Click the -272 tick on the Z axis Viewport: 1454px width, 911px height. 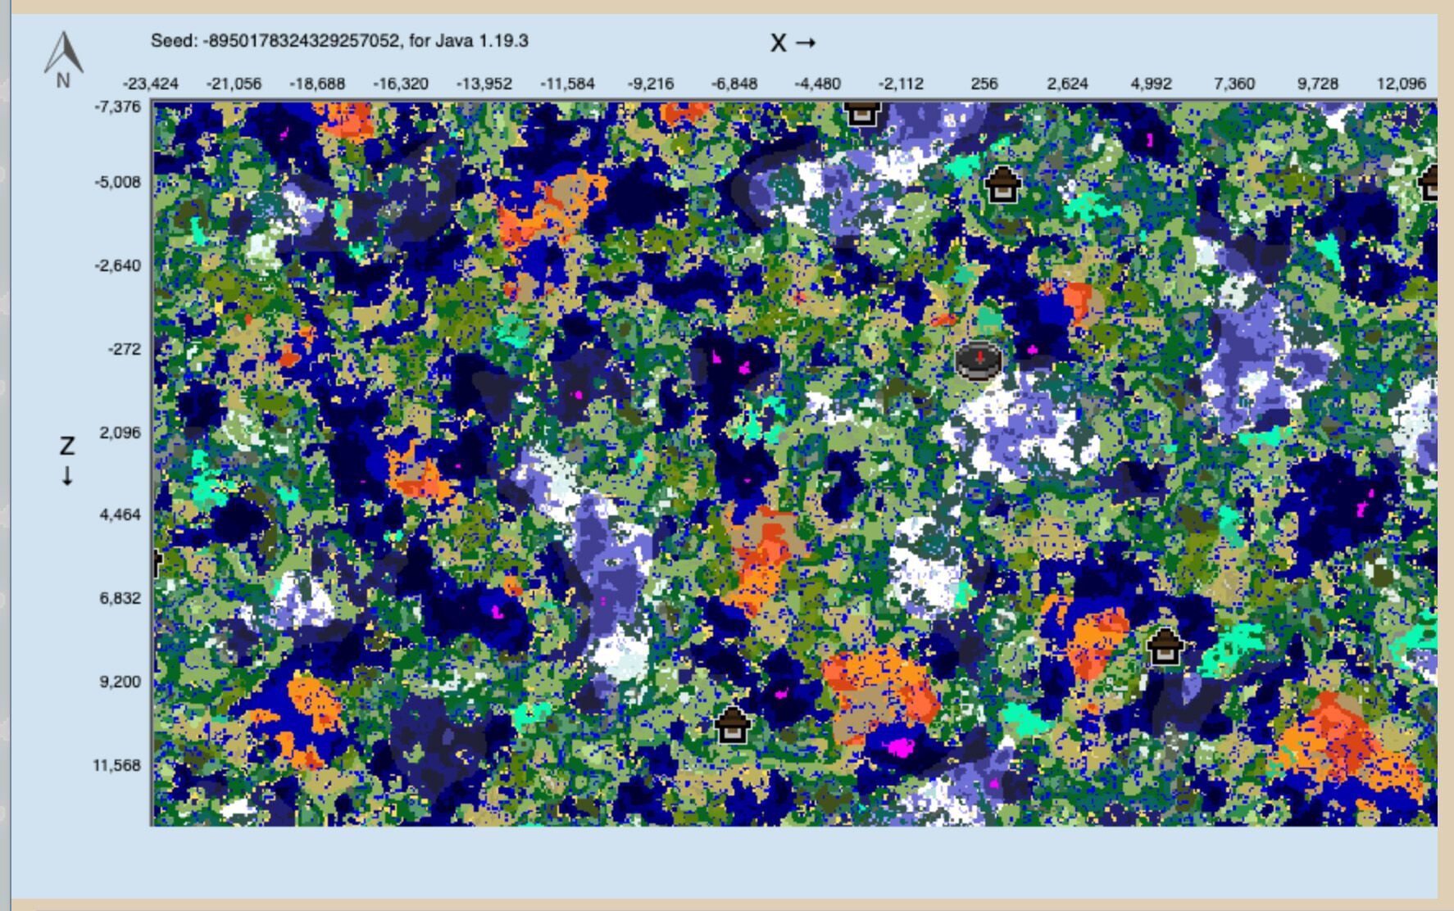tap(124, 349)
